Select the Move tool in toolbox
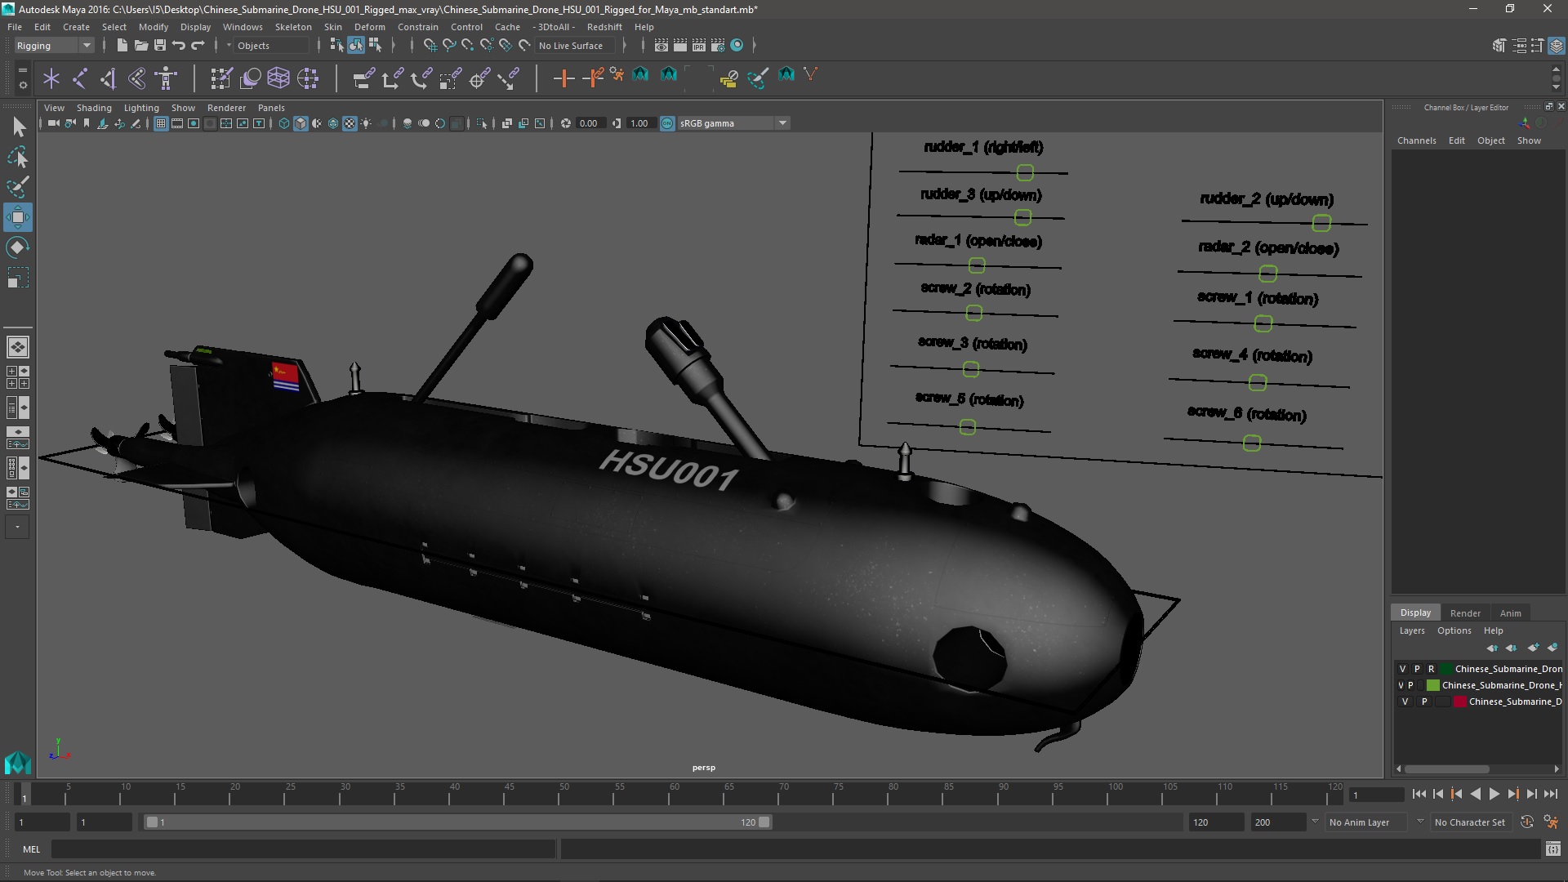 point(17,217)
